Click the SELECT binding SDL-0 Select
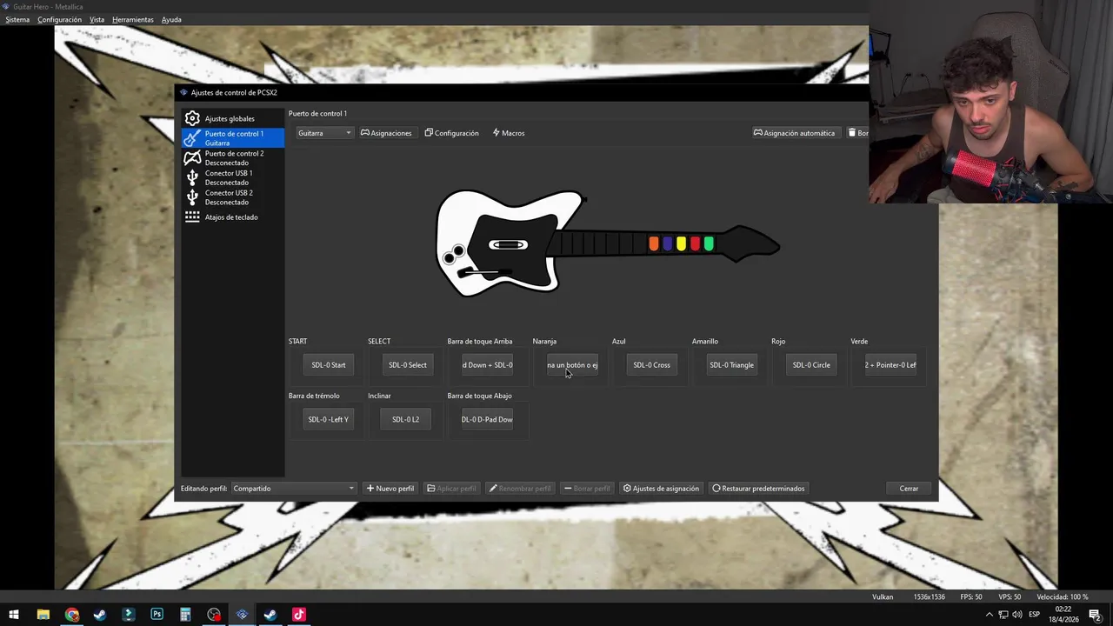 pos(408,365)
